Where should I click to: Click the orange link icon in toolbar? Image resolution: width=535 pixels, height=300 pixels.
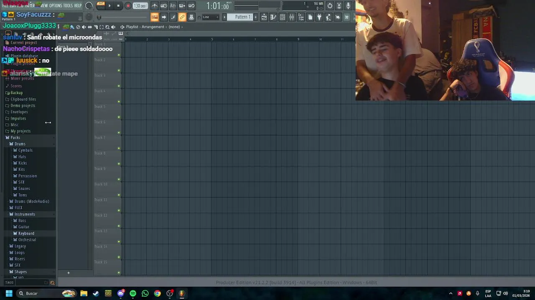[x=182, y=17]
